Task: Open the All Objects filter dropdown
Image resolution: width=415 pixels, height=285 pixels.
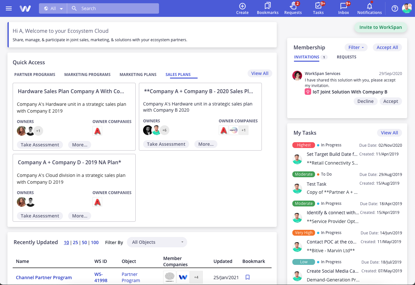Action: (x=157, y=242)
